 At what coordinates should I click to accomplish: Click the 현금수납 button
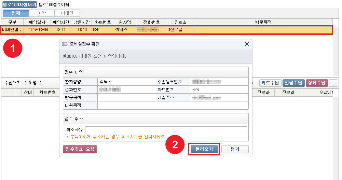pyautogui.click(x=293, y=83)
